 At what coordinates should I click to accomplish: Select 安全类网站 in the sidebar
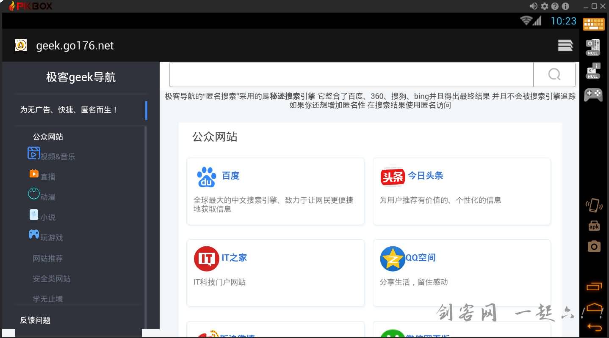pyautogui.click(x=52, y=278)
